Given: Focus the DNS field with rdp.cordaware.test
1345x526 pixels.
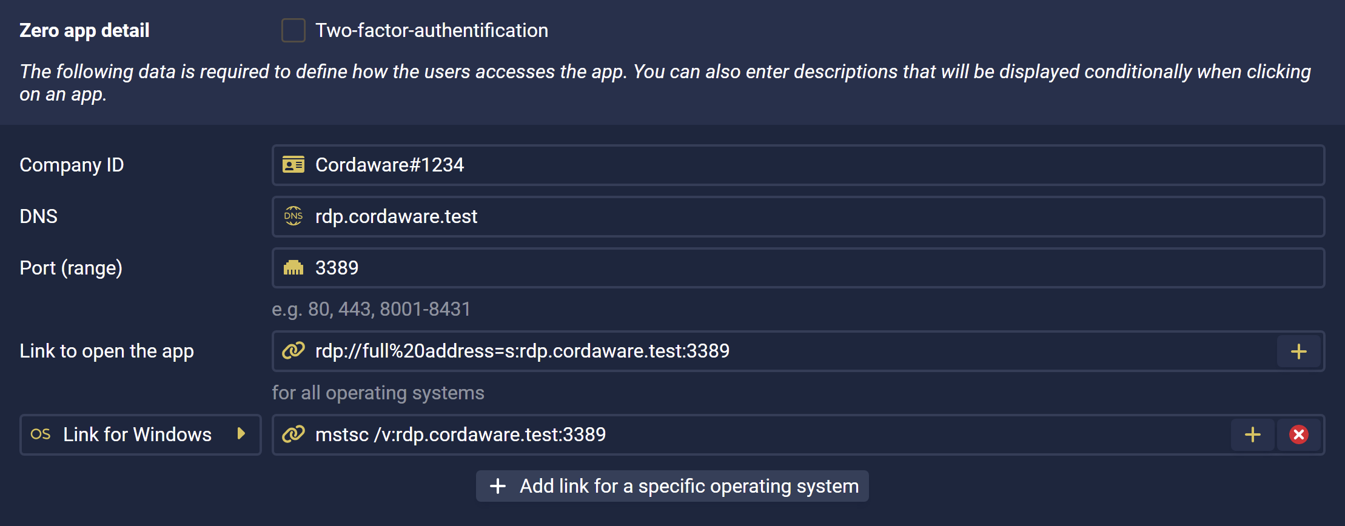Looking at the screenshot, I should (798, 216).
